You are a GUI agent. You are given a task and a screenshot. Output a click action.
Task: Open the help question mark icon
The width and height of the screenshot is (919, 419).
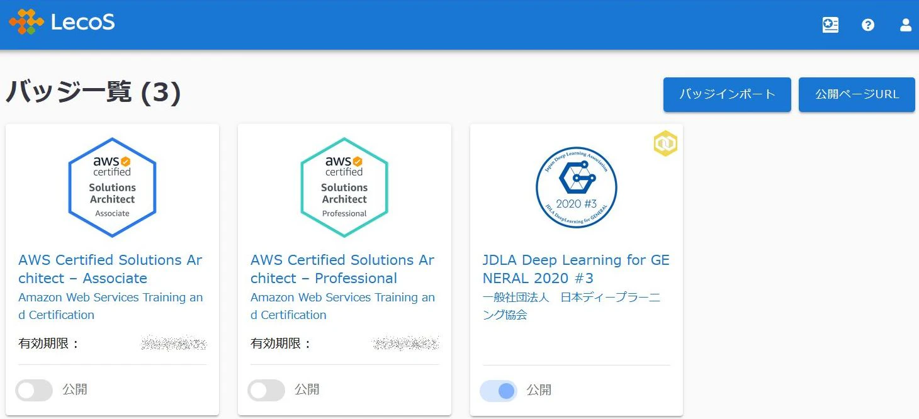868,25
